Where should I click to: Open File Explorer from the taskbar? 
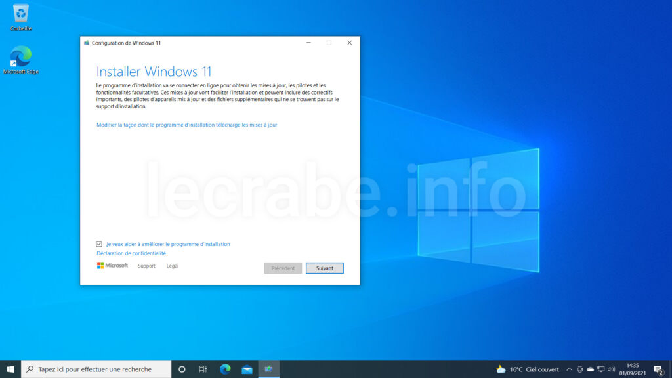pos(247,369)
